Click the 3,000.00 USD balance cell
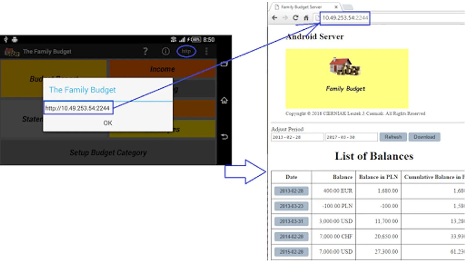Screen dimensions: 465x261 (334, 221)
